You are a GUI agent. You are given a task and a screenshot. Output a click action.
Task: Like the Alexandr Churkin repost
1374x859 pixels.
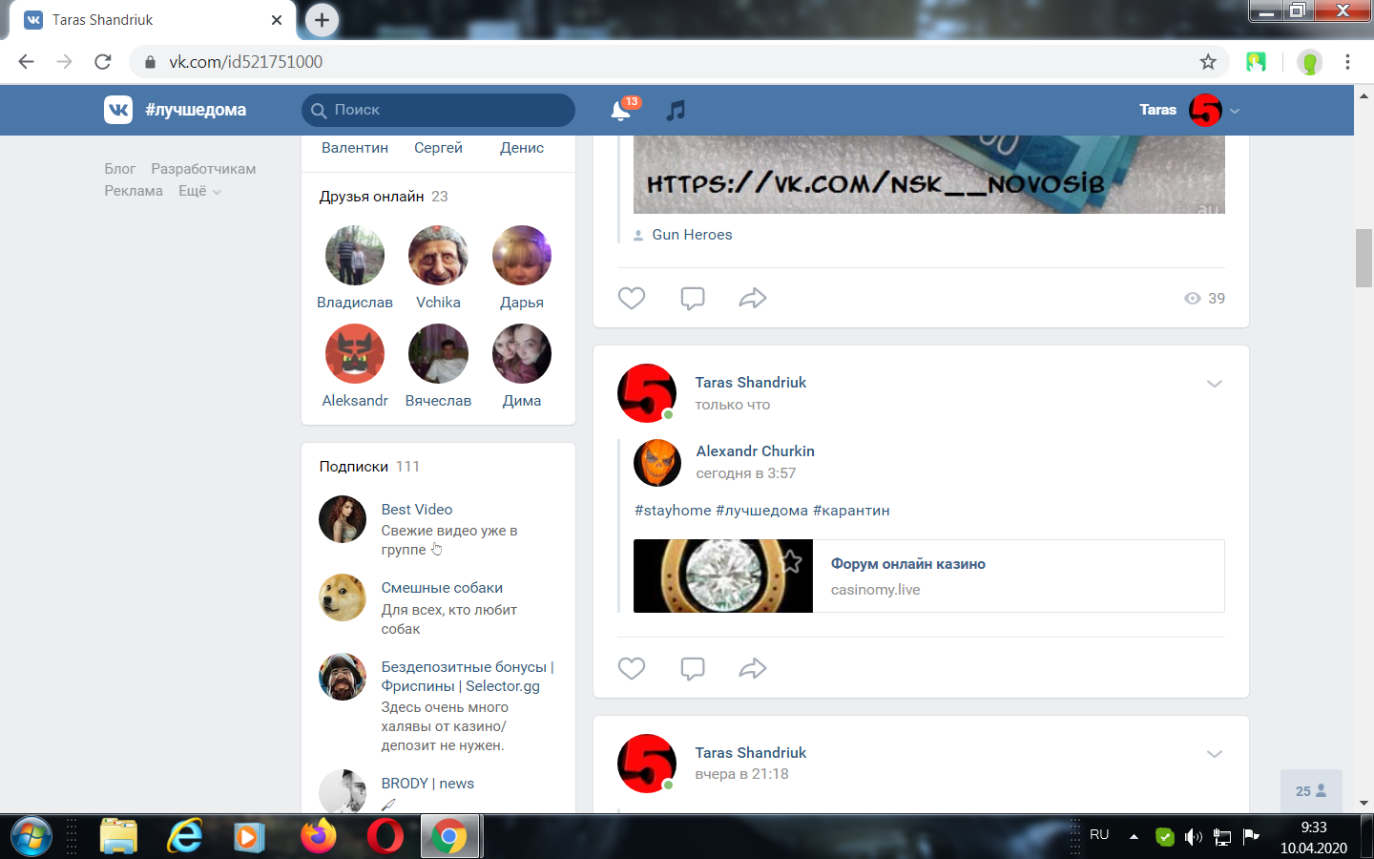pos(632,668)
